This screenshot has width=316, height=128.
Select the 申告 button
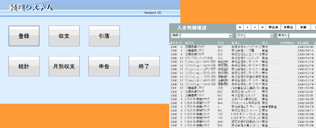tap(104, 66)
